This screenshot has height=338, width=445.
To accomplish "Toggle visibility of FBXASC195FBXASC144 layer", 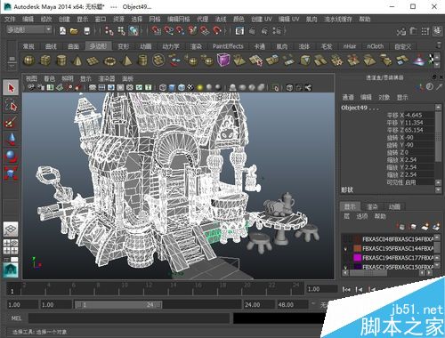I will tap(345, 248).
